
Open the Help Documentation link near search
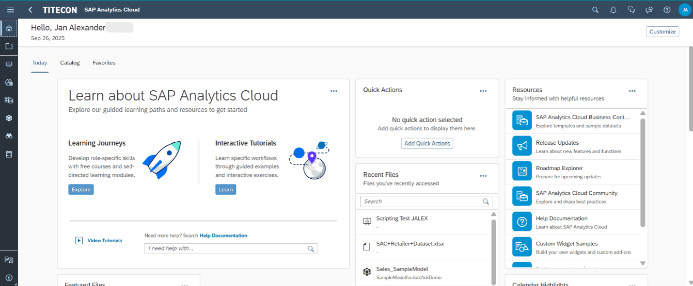(x=224, y=235)
